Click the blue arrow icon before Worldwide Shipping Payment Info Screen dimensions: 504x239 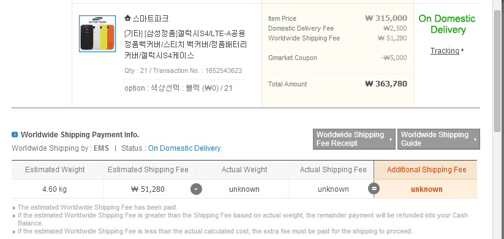(x=15, y=134)
